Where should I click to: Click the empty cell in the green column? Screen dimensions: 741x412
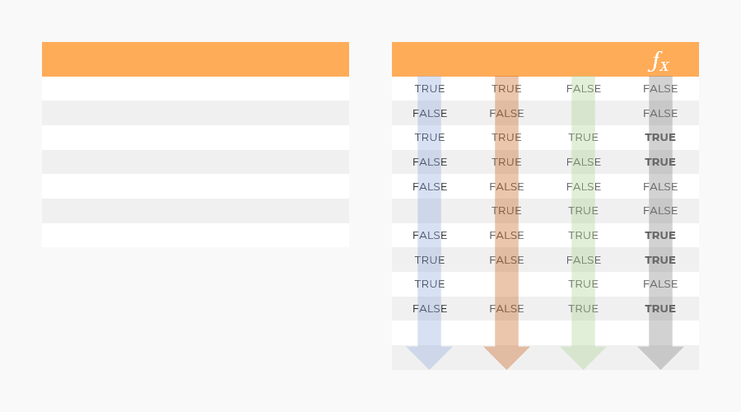pyautogui.click(x=583, y=113)
